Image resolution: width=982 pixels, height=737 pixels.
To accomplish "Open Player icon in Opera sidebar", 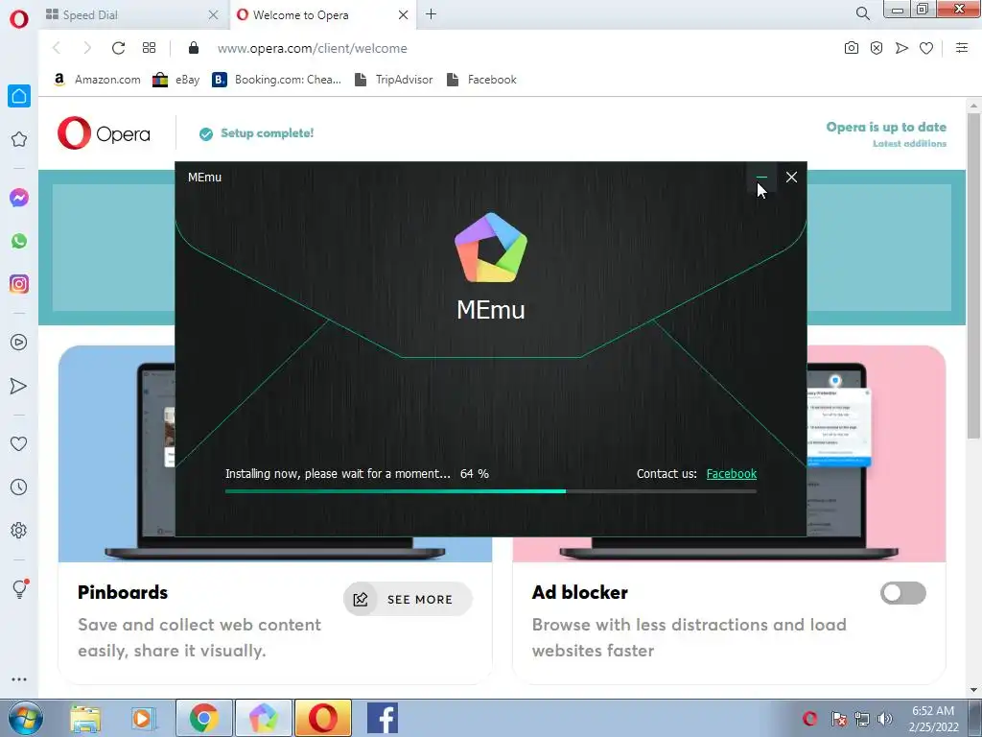I will coord(19,343).
